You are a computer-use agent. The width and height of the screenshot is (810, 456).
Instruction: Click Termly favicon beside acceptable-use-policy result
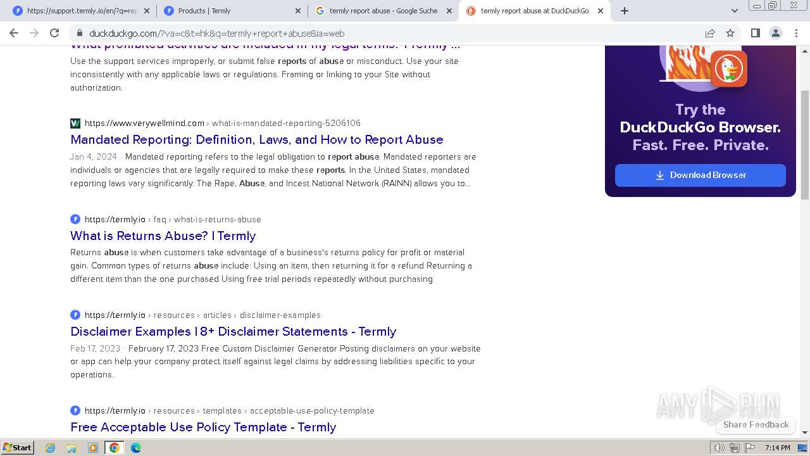(75, 410)
